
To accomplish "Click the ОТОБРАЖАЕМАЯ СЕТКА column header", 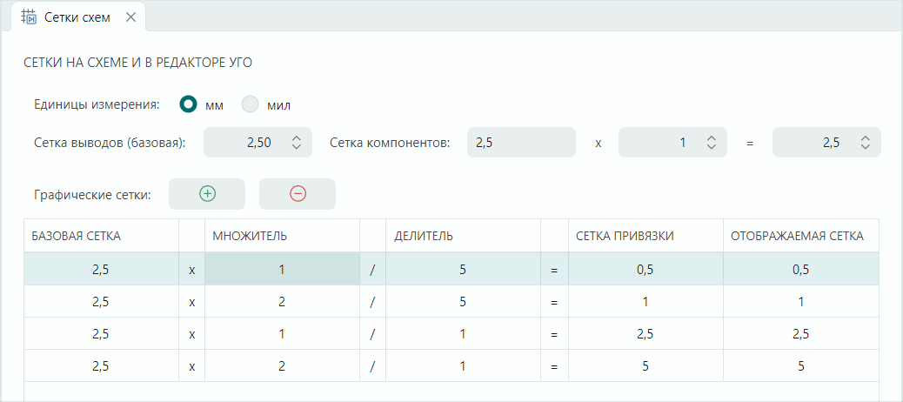I will [x=800, y=236].
